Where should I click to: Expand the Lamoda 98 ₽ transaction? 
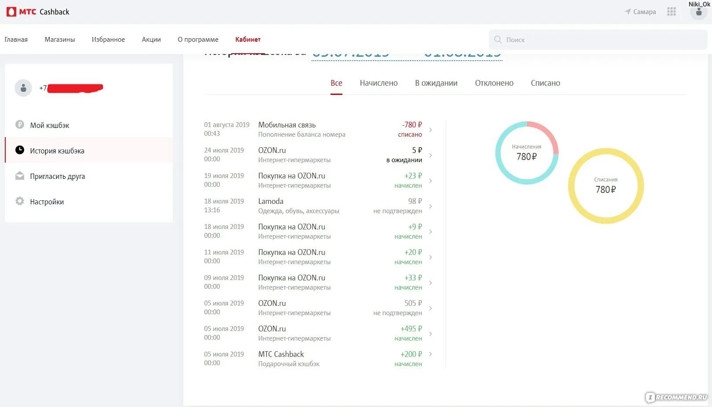(x=430, y=206)
